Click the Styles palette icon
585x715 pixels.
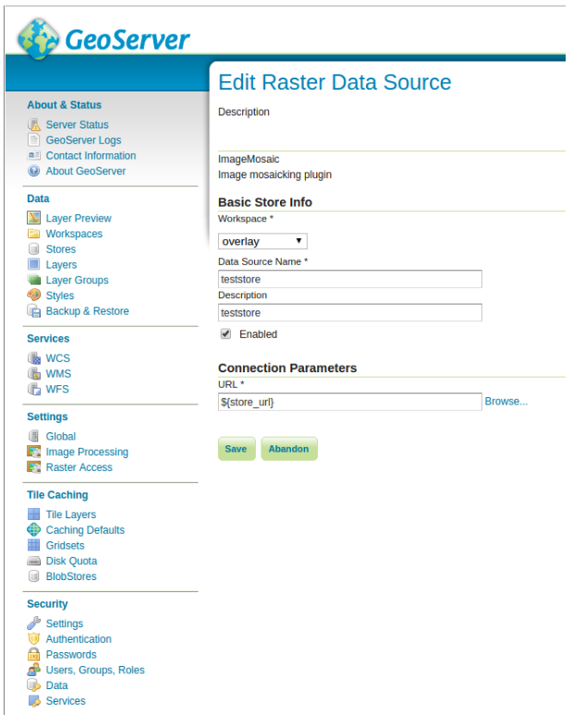click(34, 296)
